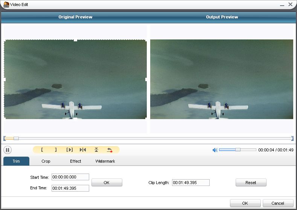The width and height of the screenshot is (297, 210).
Task: Click the Cancel button
Action: tap(278, 203)
